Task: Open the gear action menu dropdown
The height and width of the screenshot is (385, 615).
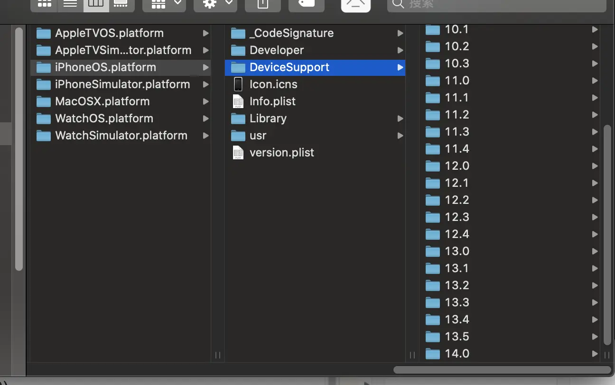Action: coord(215,4)
